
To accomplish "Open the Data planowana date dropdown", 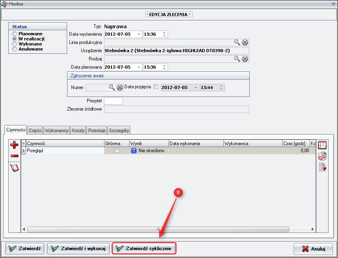I will pos(139,67).
